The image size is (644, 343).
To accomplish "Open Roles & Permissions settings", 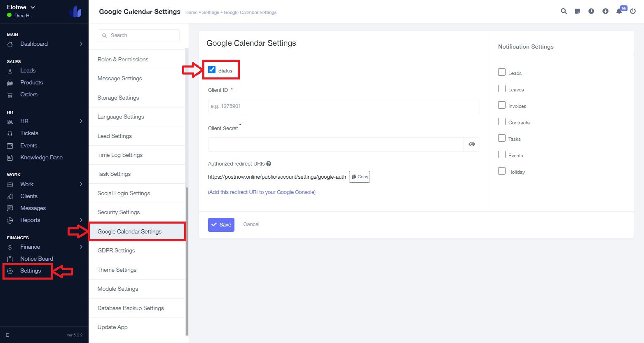I will point(137,59).
